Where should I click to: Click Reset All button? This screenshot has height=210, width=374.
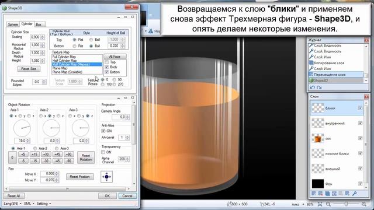(x=13, y=196)
